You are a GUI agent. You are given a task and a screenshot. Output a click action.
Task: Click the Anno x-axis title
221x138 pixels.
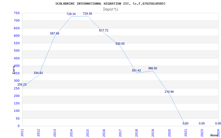(x=214, y=135)
